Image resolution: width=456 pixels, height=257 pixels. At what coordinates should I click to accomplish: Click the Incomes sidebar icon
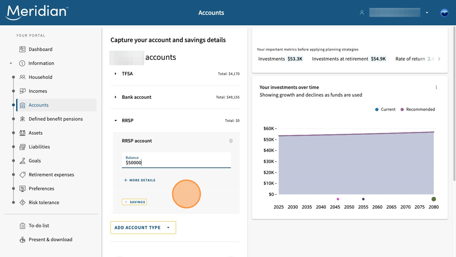click(22, 91)
